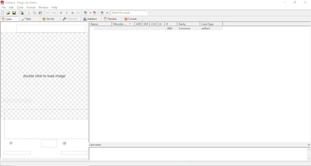
Task: Switch to the Random tab
Action: (x=110, y=19)
